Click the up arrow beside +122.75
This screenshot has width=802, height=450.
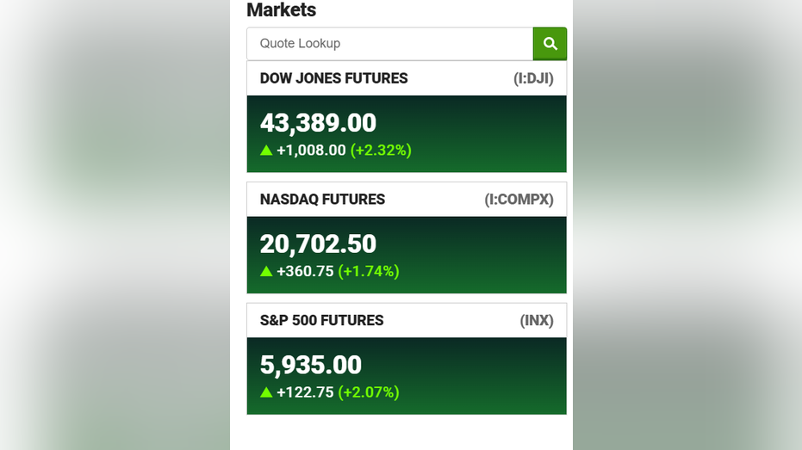266,391
